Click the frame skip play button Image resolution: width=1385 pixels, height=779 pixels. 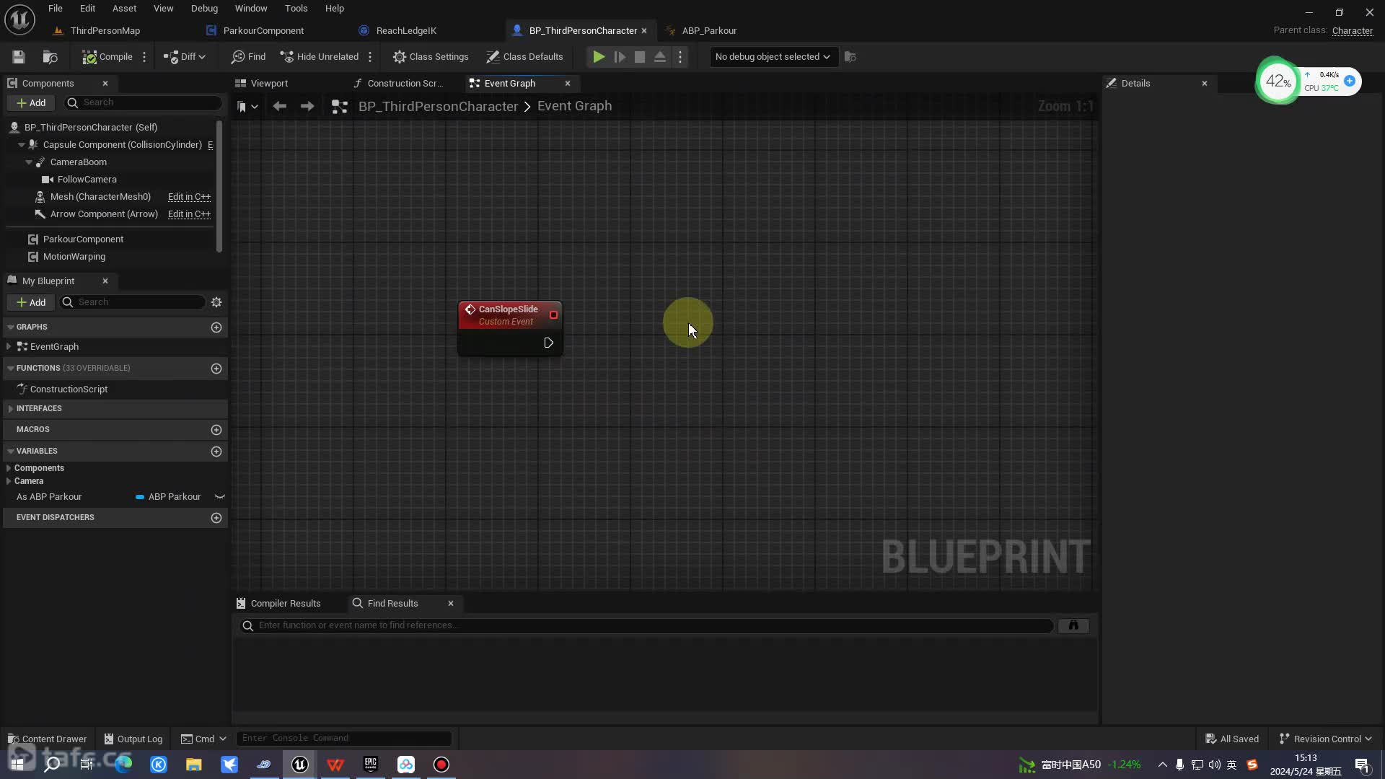coord(620,57)
